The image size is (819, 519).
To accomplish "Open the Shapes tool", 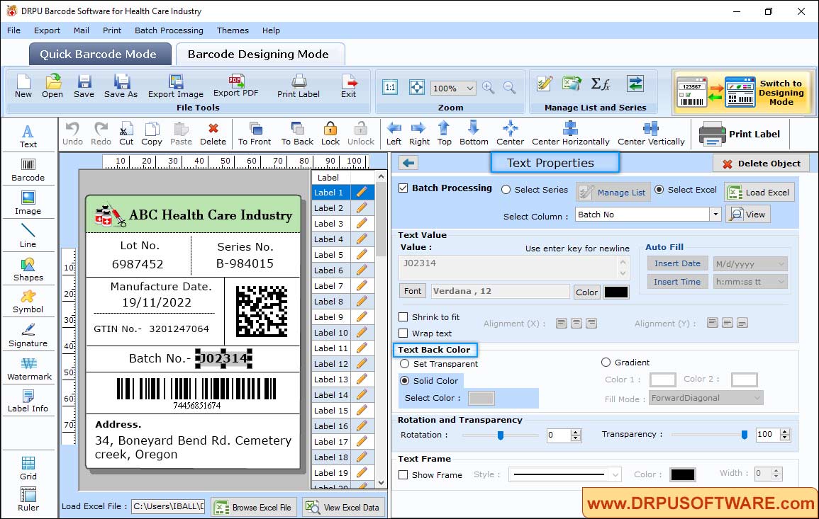I will (28, 269).
